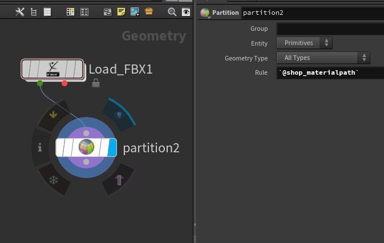Click the partition2 node name label
384x243 pixels.
[x=151, y=148]
